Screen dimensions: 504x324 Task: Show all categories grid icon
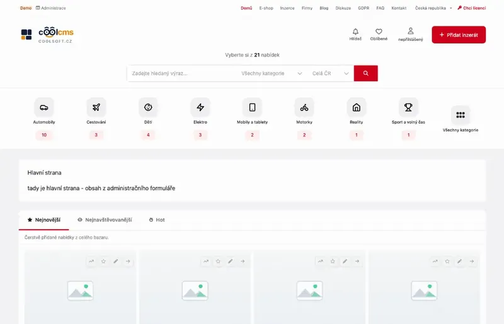point(461,115)
